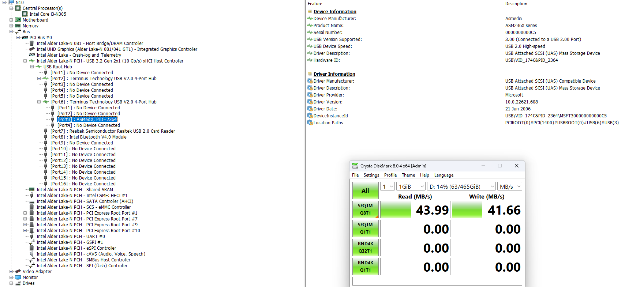Open the MB/s unit dropdown
Viewport: 625px width, 287px height.
(510, 186)
